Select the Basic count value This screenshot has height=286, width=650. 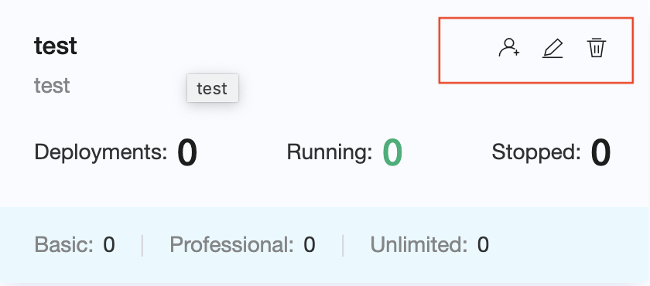[108, 245]
